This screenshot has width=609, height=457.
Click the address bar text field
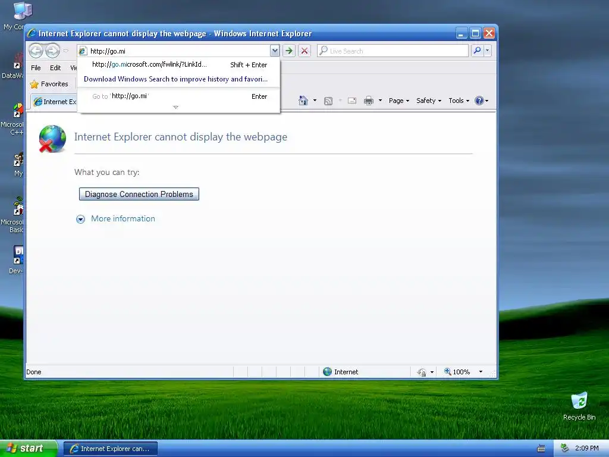(178, 51)
